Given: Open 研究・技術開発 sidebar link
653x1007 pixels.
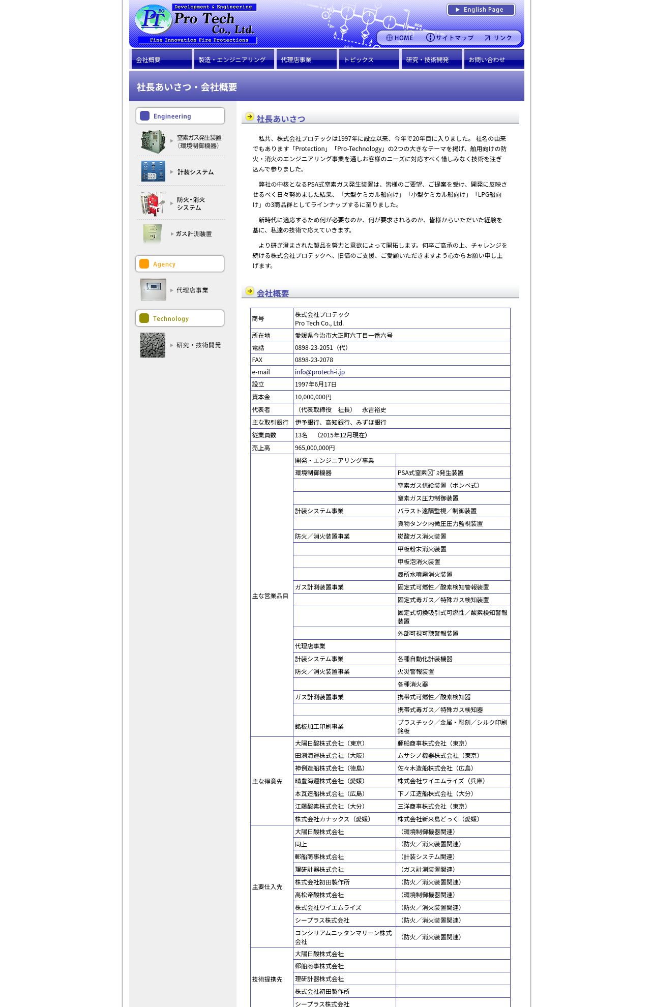Looking at the screenshot, I should click(x=198, y=345).
